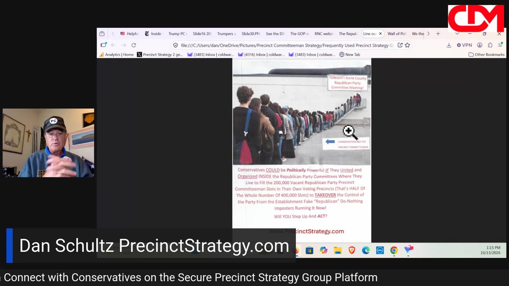The width and height of the screenshot is (509, 286).
Task: Open the sidebar panel icon left of back arrow
Action: [103, 45]
